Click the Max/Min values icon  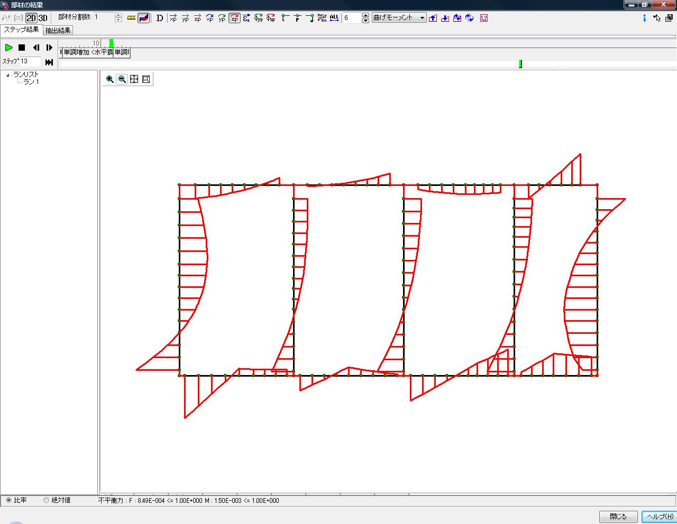[x=322, y=18]
